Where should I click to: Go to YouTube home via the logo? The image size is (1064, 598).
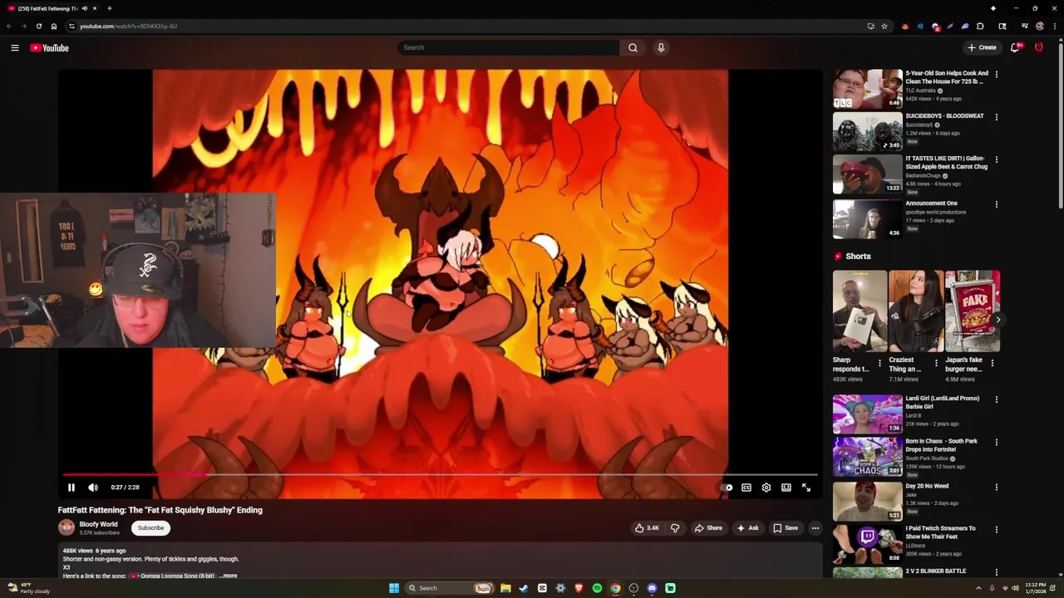coord(50,48)
